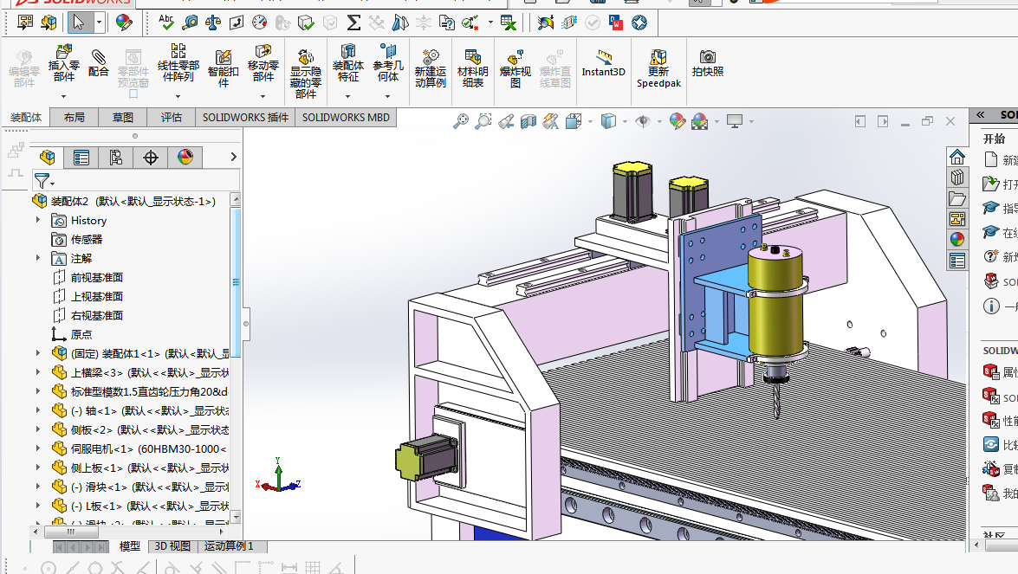Click Edit Appearance color ball icon
The width and height of the screenshot is (1018, 574).
[678, 121]
